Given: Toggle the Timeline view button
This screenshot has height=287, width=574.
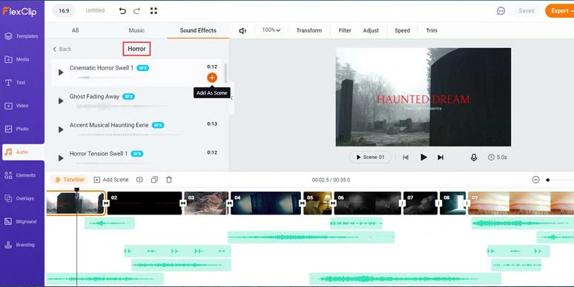Looking at the screenshot, I should 70,180.
